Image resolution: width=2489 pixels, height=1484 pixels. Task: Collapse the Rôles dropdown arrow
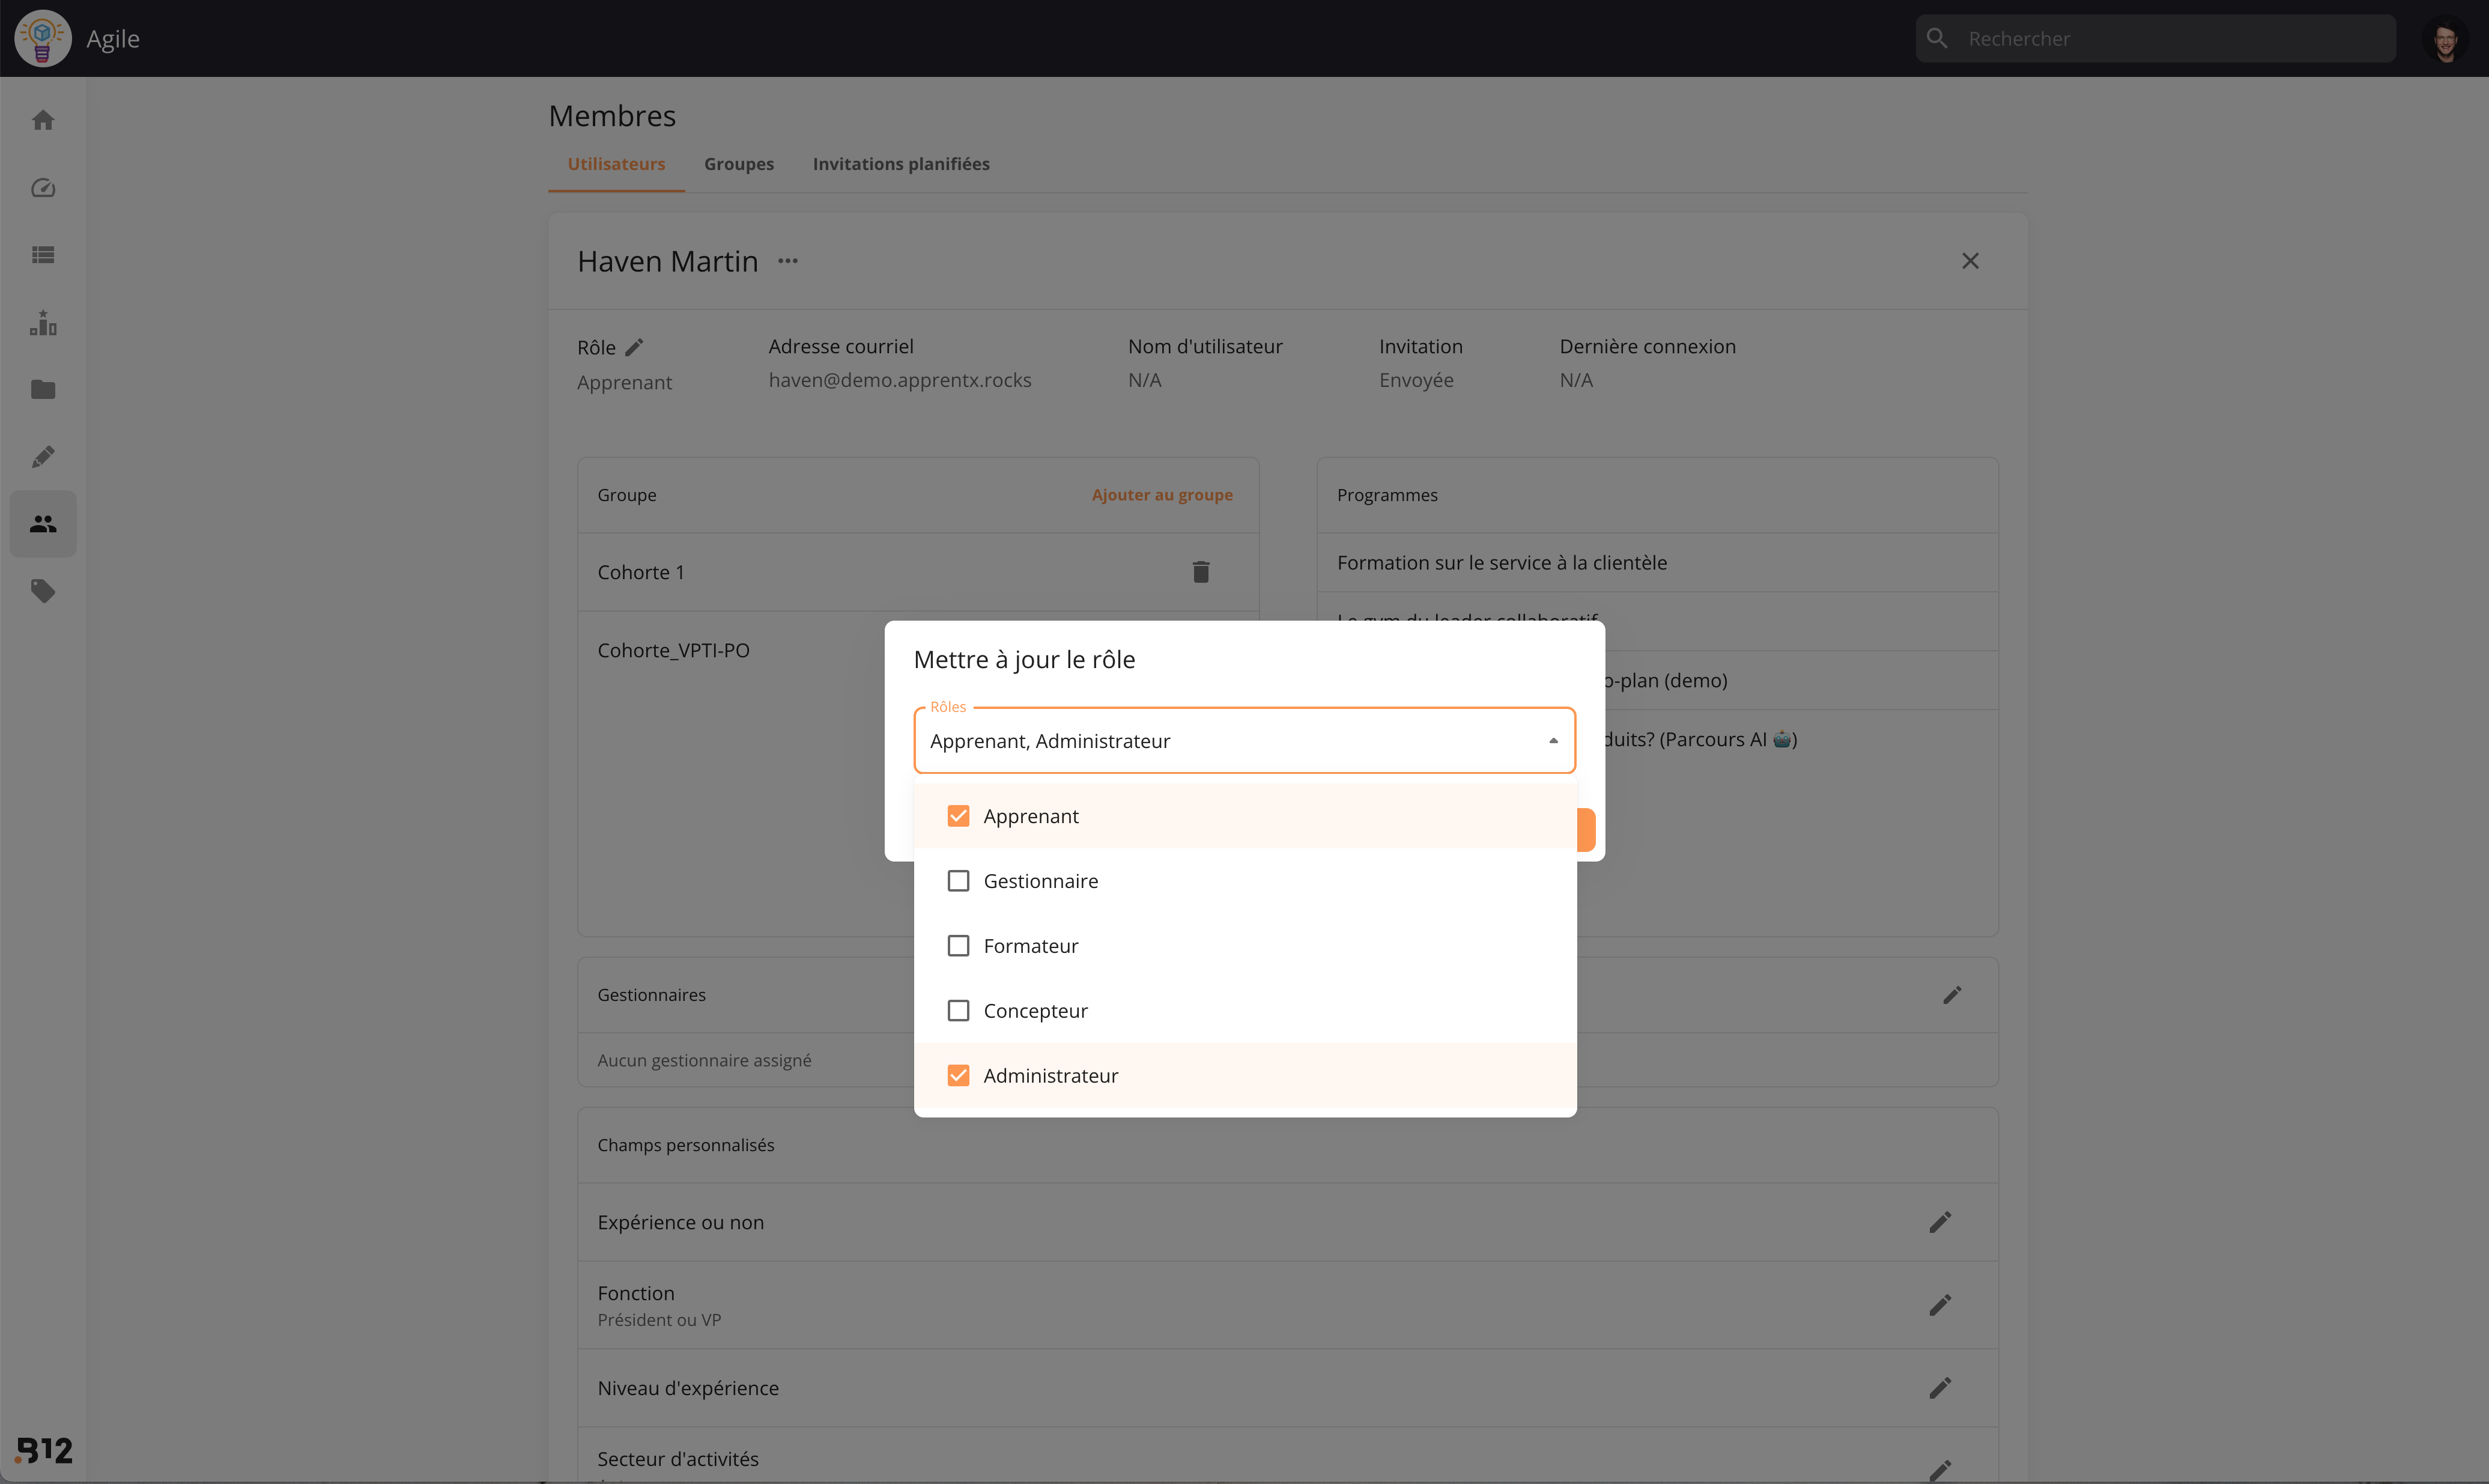pos(1553,741)
